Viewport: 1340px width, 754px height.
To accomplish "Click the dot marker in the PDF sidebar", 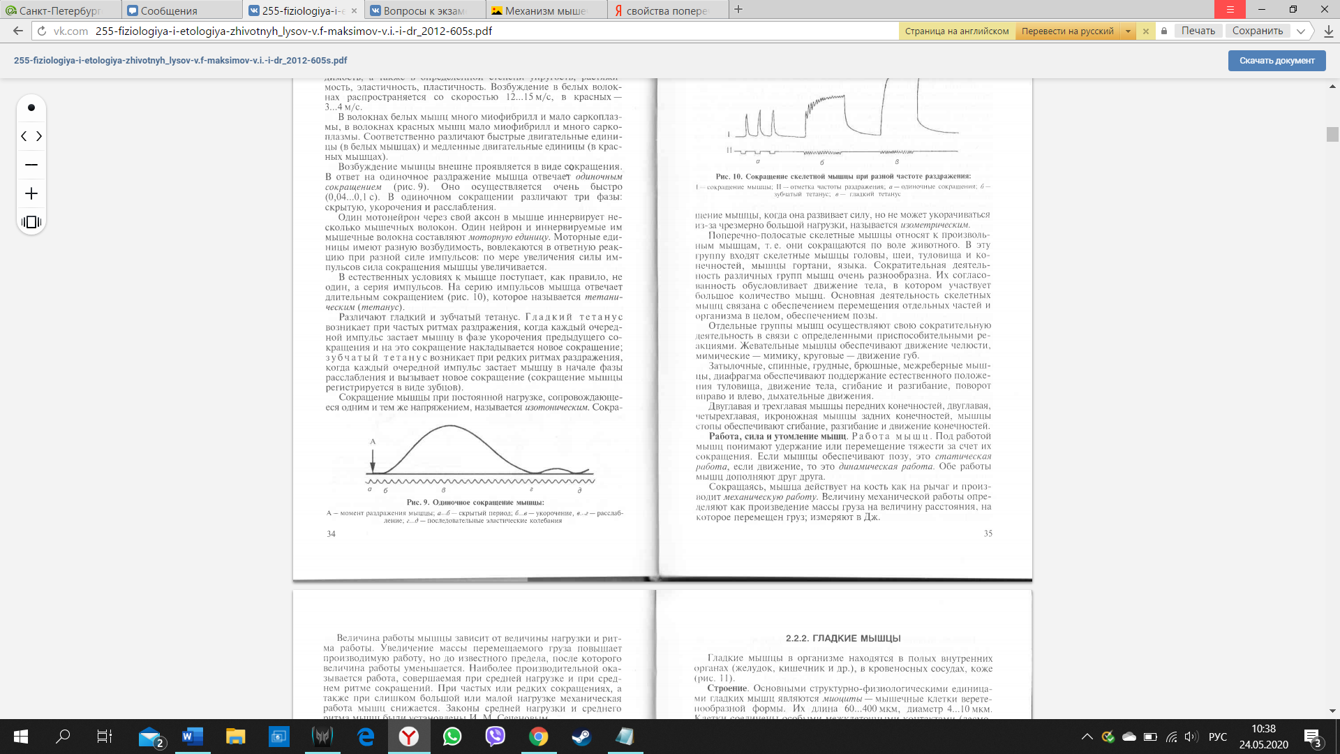I will coord(31,108).
